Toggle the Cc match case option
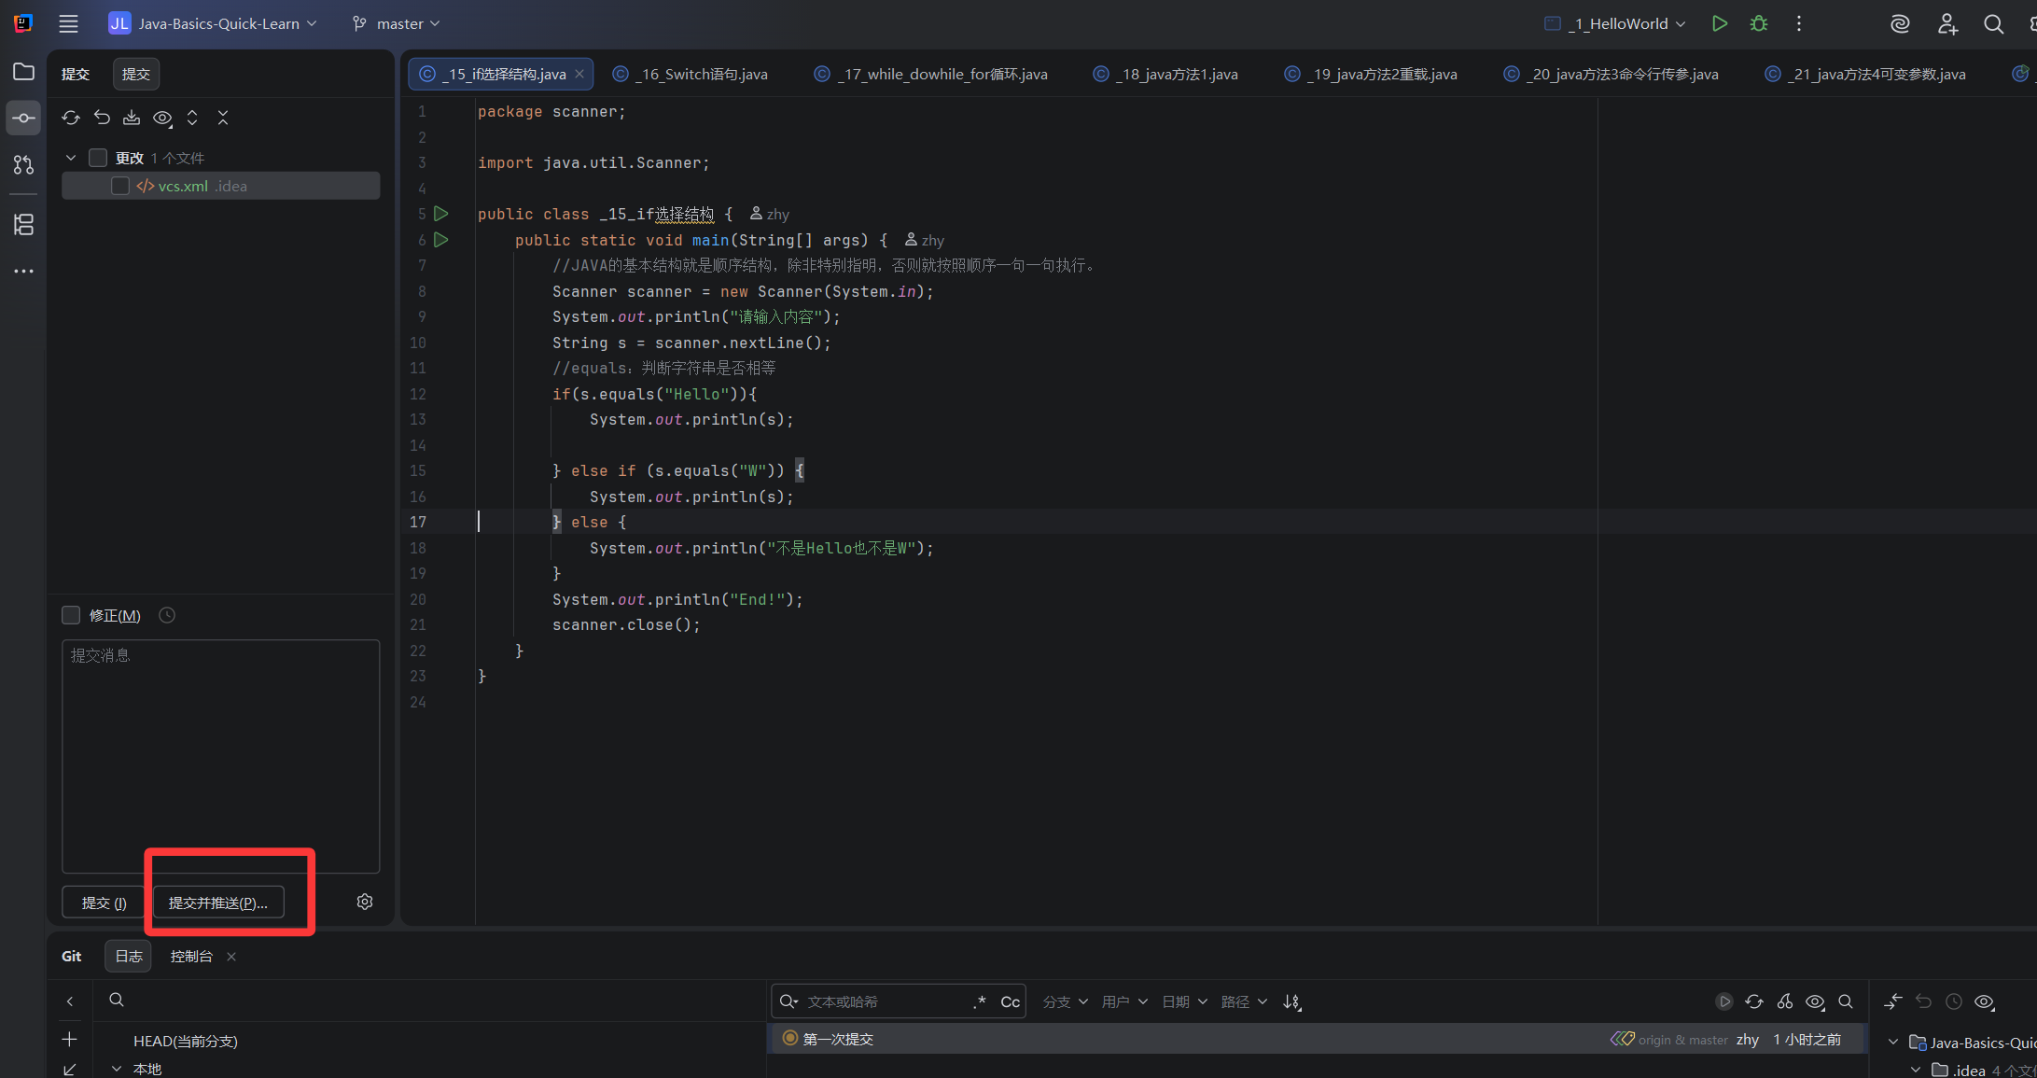This screenshot has width=2037, height=1078. pos(1010,1001)
